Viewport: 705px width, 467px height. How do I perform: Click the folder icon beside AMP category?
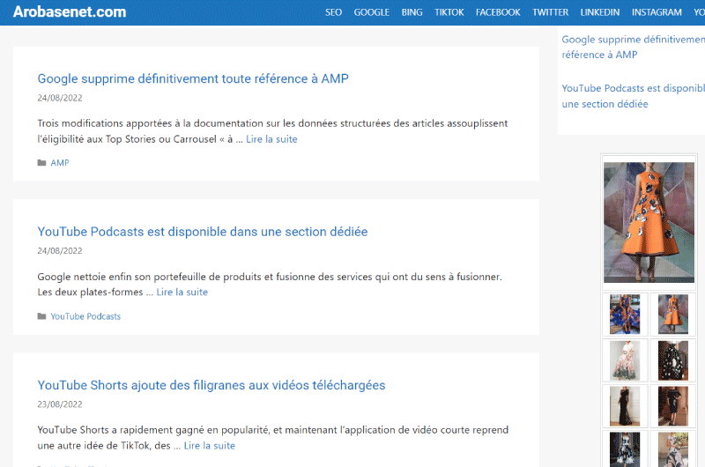point(41,163)
